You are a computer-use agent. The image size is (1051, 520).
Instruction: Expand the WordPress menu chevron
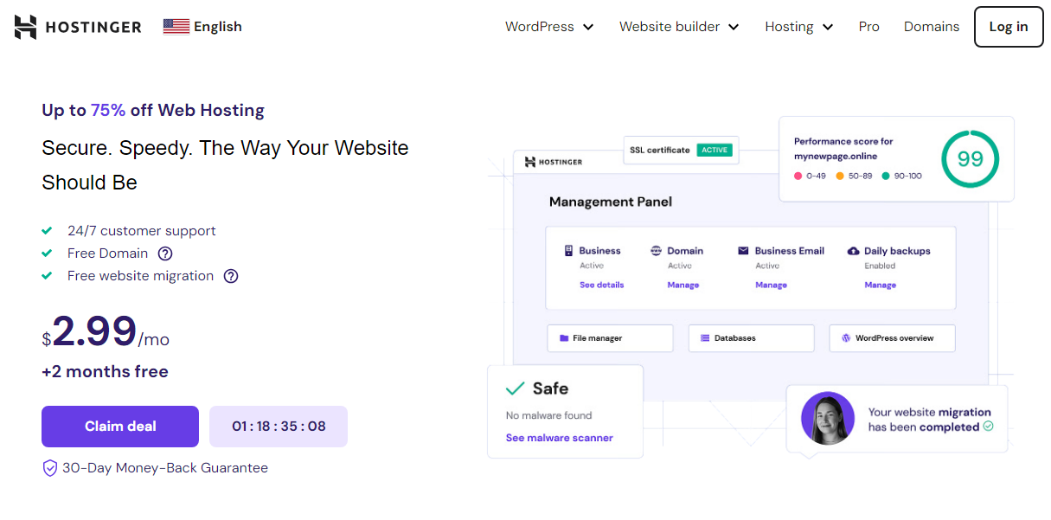click(x=588, y=27)
